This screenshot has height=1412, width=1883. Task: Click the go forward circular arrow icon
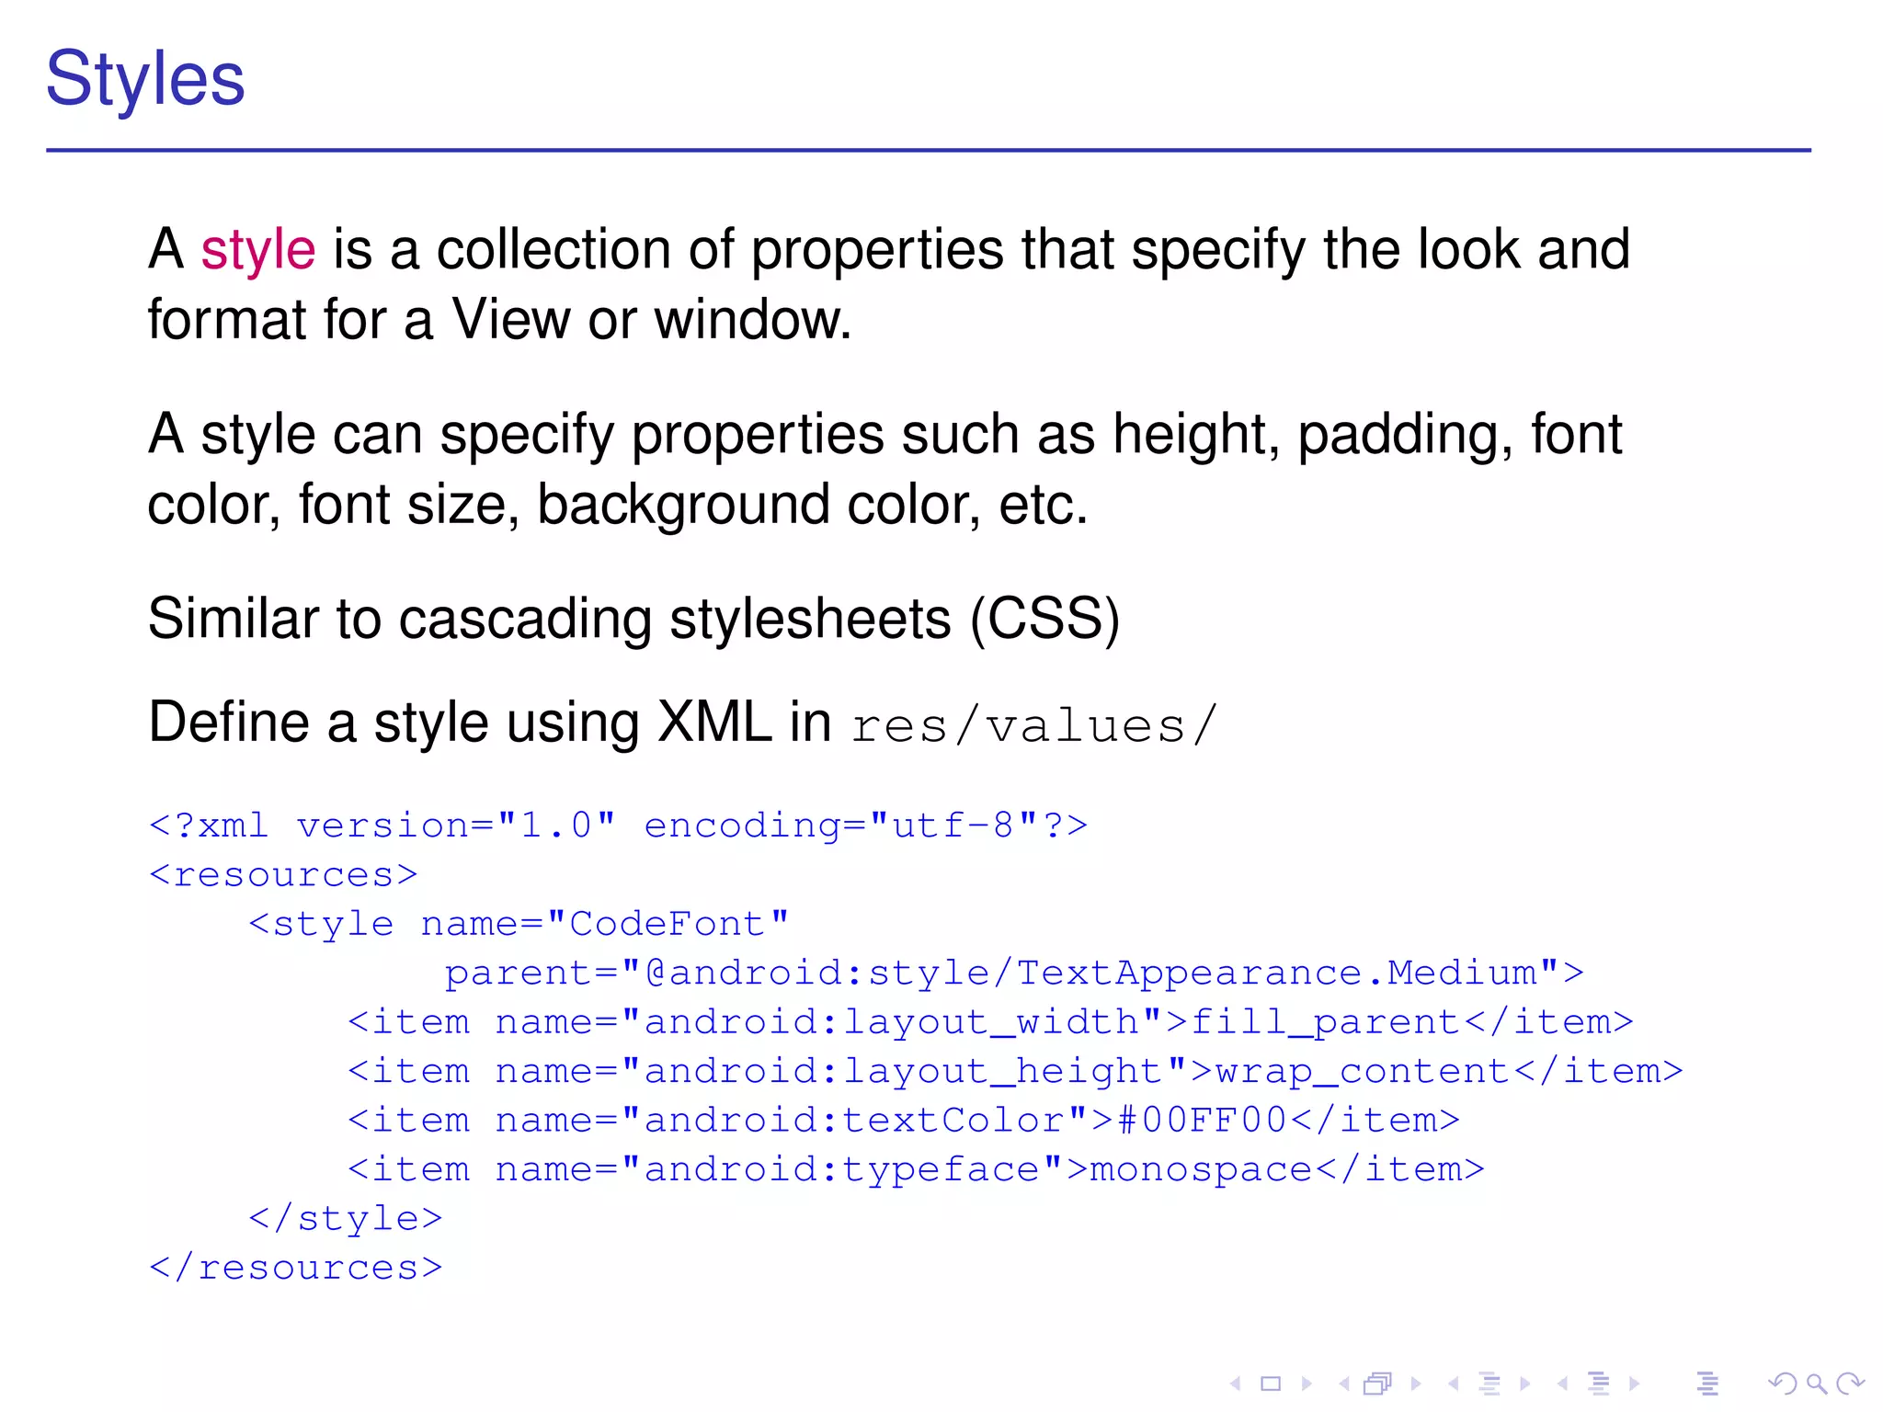(1850, 1383)
